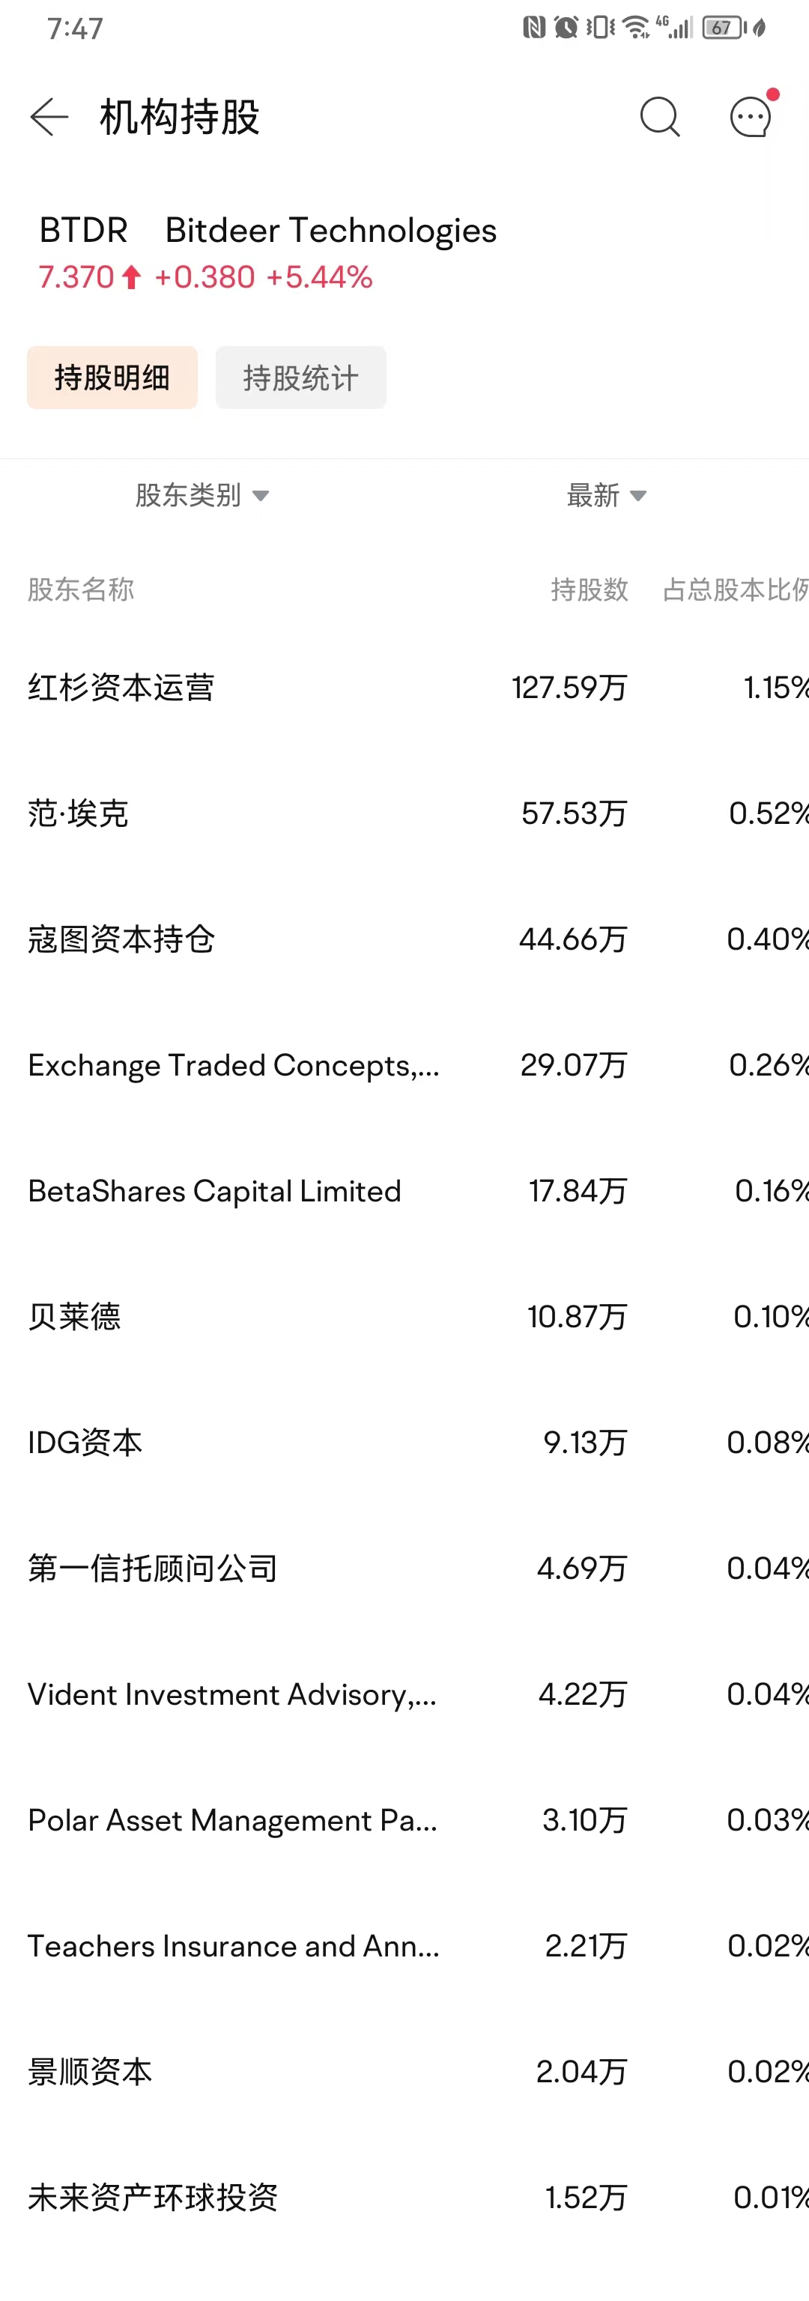Switch to the 持股统计 tab
The image size is (809, 2301).
tap(300, 377)
